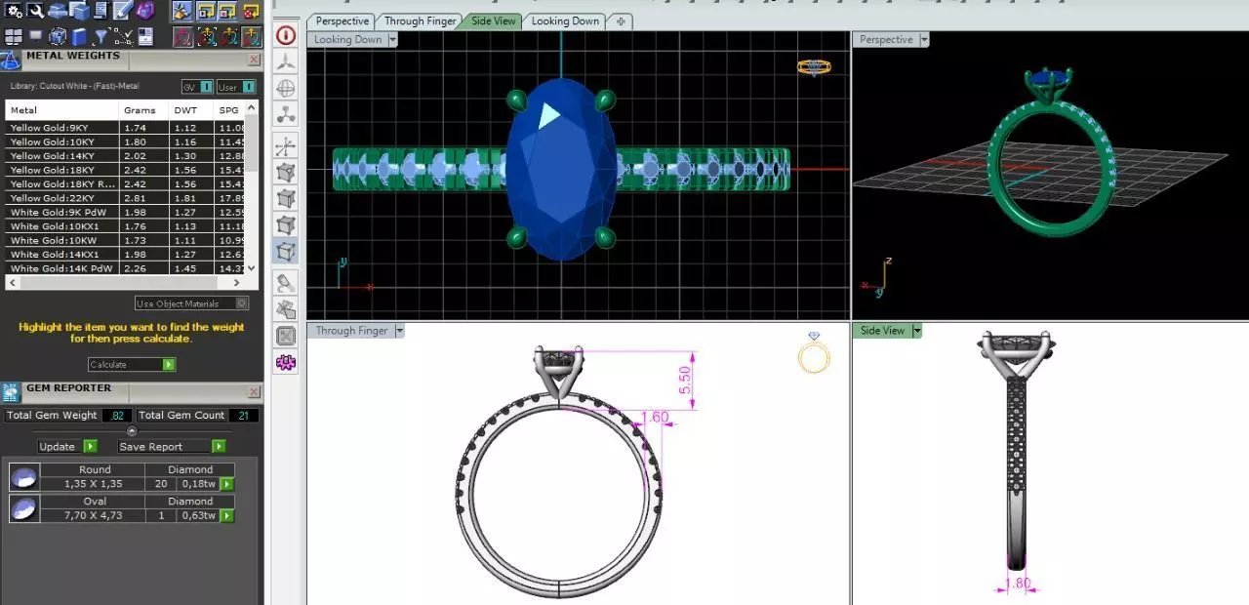
Task: Click the wrench tools icon
Action: click(36, 11)
